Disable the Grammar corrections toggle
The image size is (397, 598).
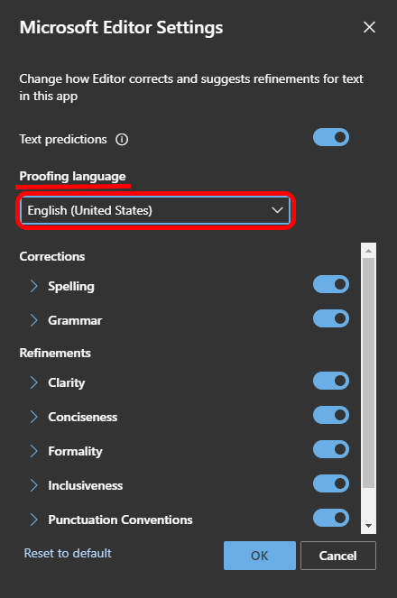[x=331, y=318]
